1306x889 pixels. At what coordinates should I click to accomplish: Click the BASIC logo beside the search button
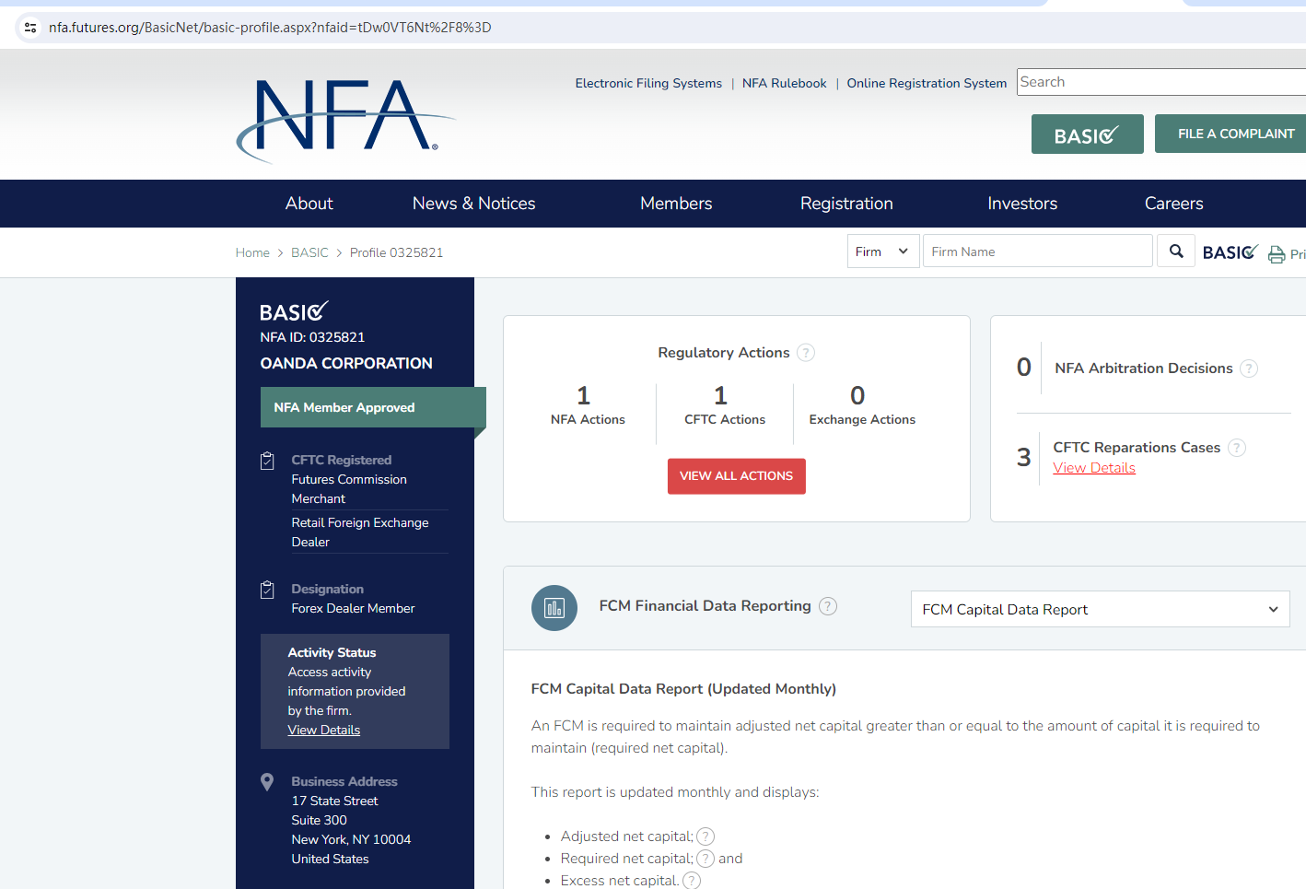1230,251
